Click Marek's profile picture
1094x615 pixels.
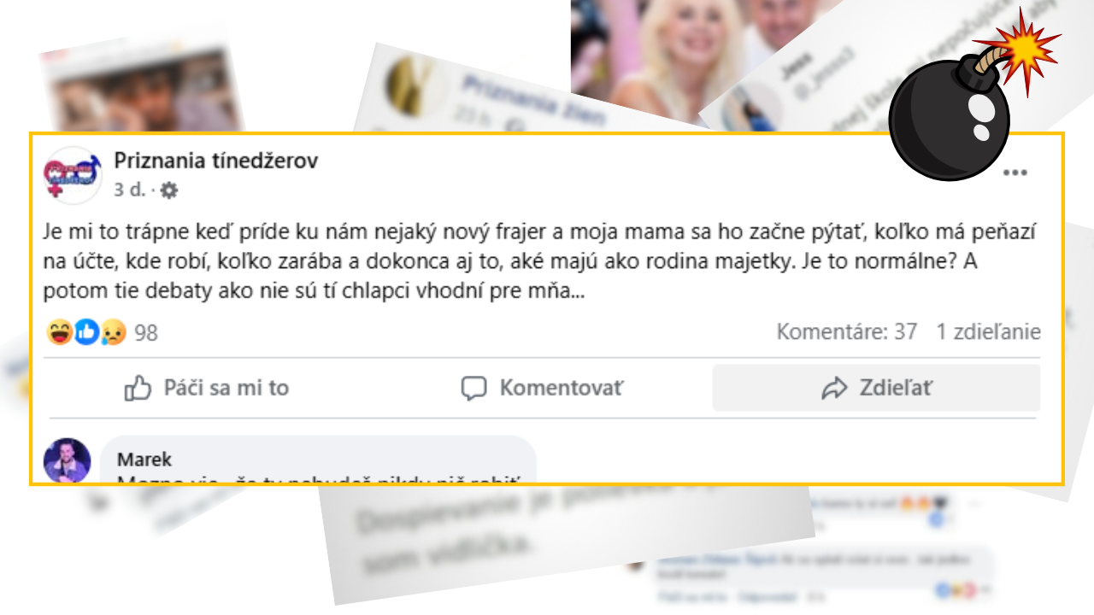click(x=67, y=460)
